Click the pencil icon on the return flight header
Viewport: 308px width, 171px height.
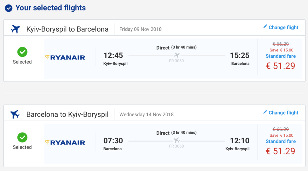coord(265,112)
